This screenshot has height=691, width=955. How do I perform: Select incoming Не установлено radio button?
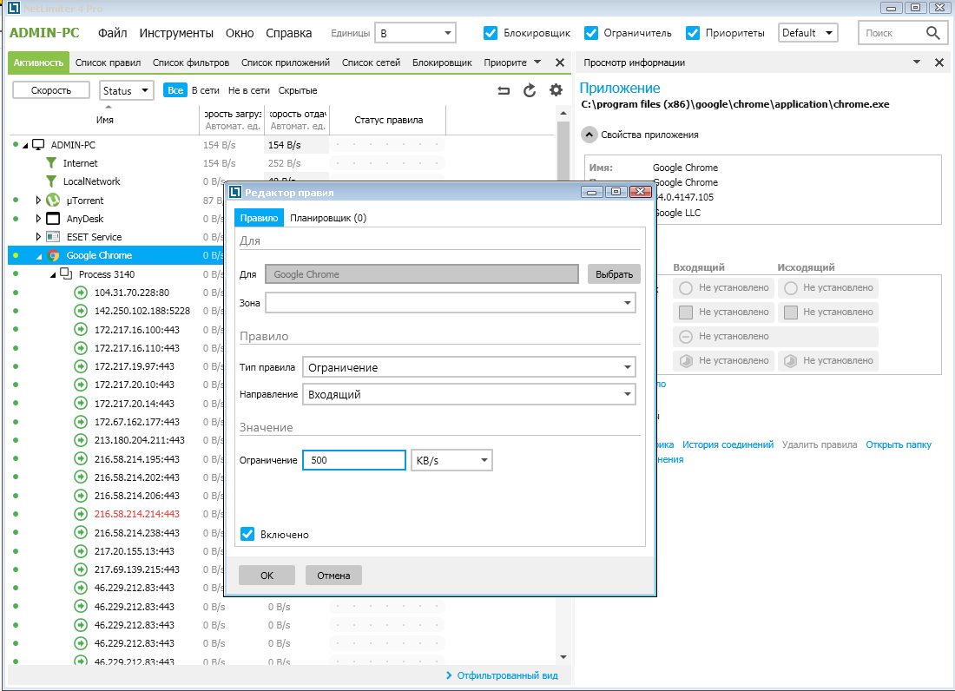point(686,288)
